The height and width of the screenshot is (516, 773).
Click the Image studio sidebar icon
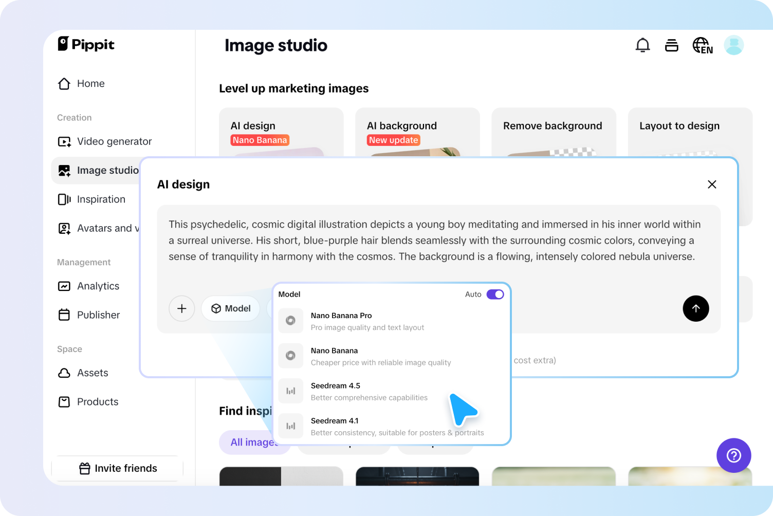[64, 171]
